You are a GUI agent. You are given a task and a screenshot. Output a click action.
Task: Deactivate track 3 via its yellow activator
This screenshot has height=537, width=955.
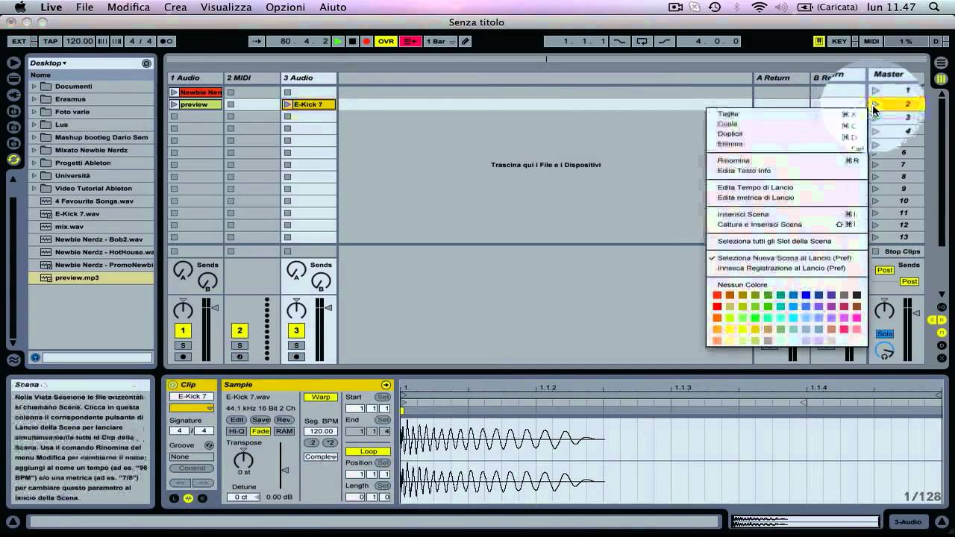[x=296, y=330]
